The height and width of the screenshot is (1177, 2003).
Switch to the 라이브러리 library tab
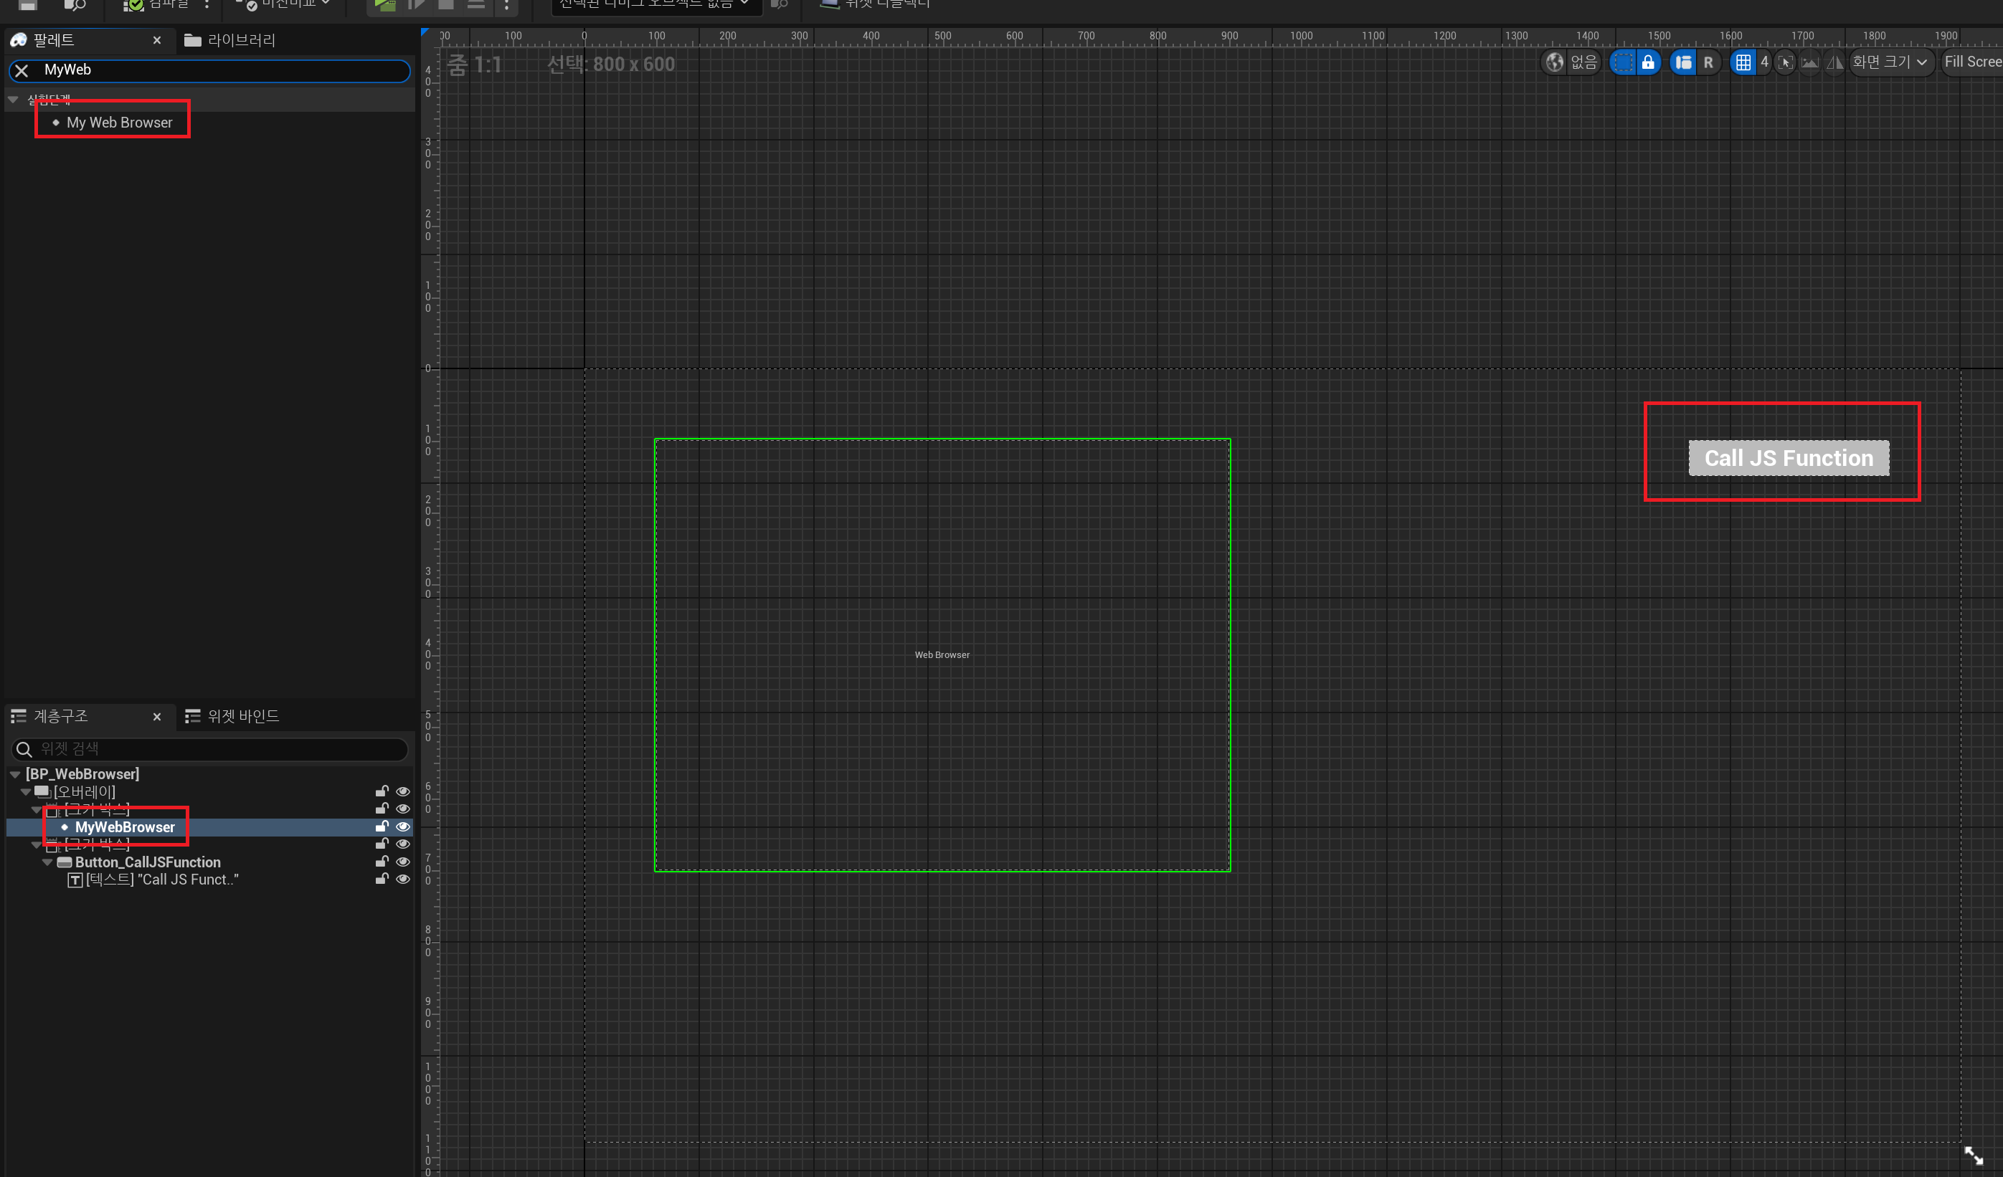coord(230,39)
